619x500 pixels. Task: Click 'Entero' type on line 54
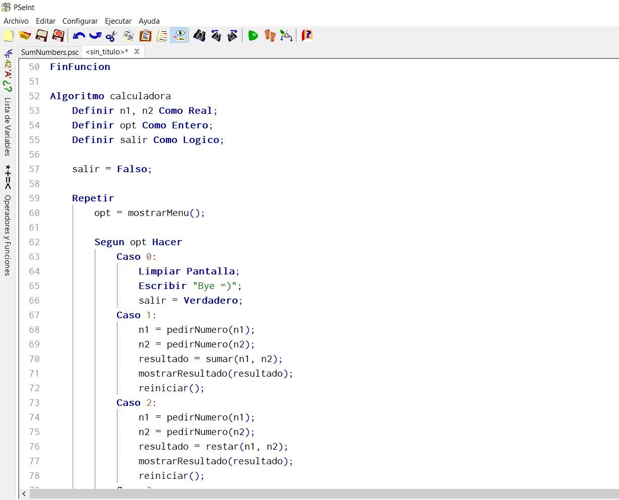point(190,125)
